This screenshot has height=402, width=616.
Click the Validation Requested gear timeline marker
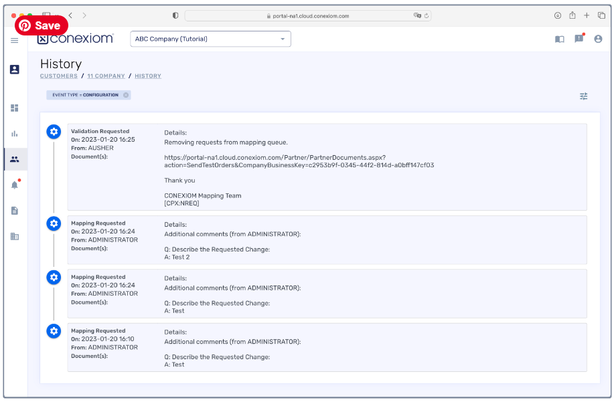point(54,132)
